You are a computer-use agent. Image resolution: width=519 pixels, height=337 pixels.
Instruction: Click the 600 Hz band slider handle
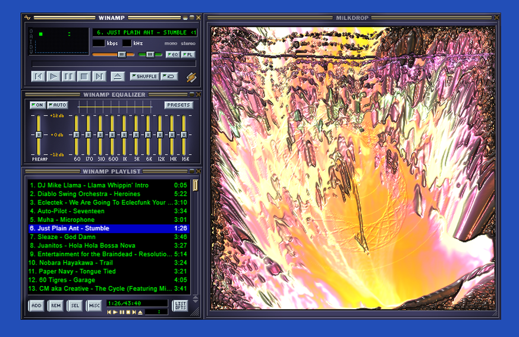click(x=112, y=135)
